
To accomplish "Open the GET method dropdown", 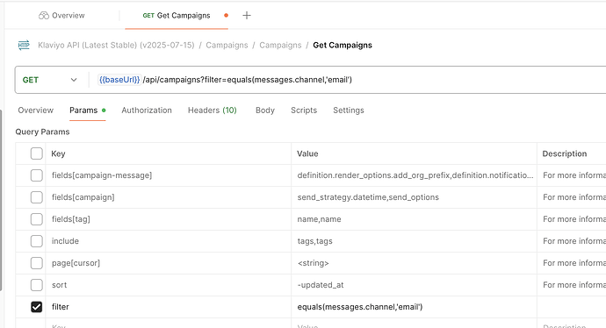I will 50,80.
